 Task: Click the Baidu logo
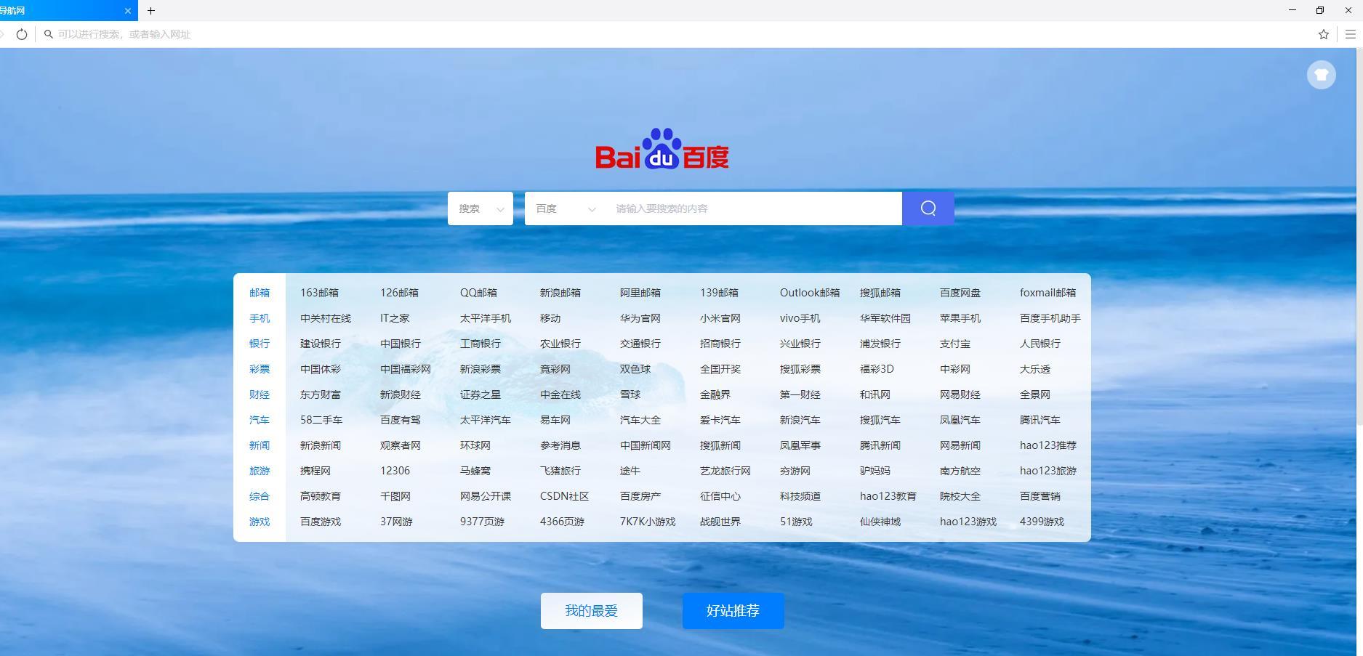(662, 149)
